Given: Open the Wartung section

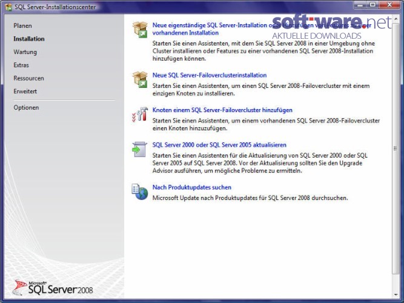Looking at the screenshot, I should [x=25, y=52].
